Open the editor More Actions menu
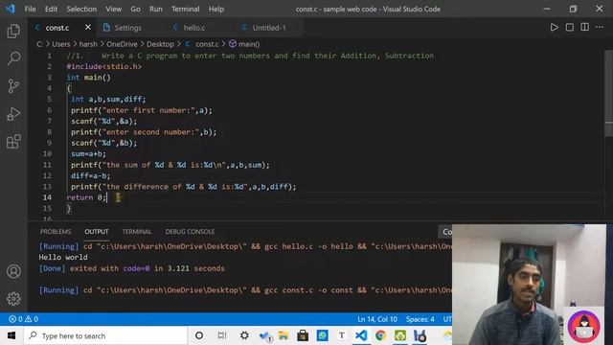Screen dimensions: 613x345 click(x=600, y=28)
